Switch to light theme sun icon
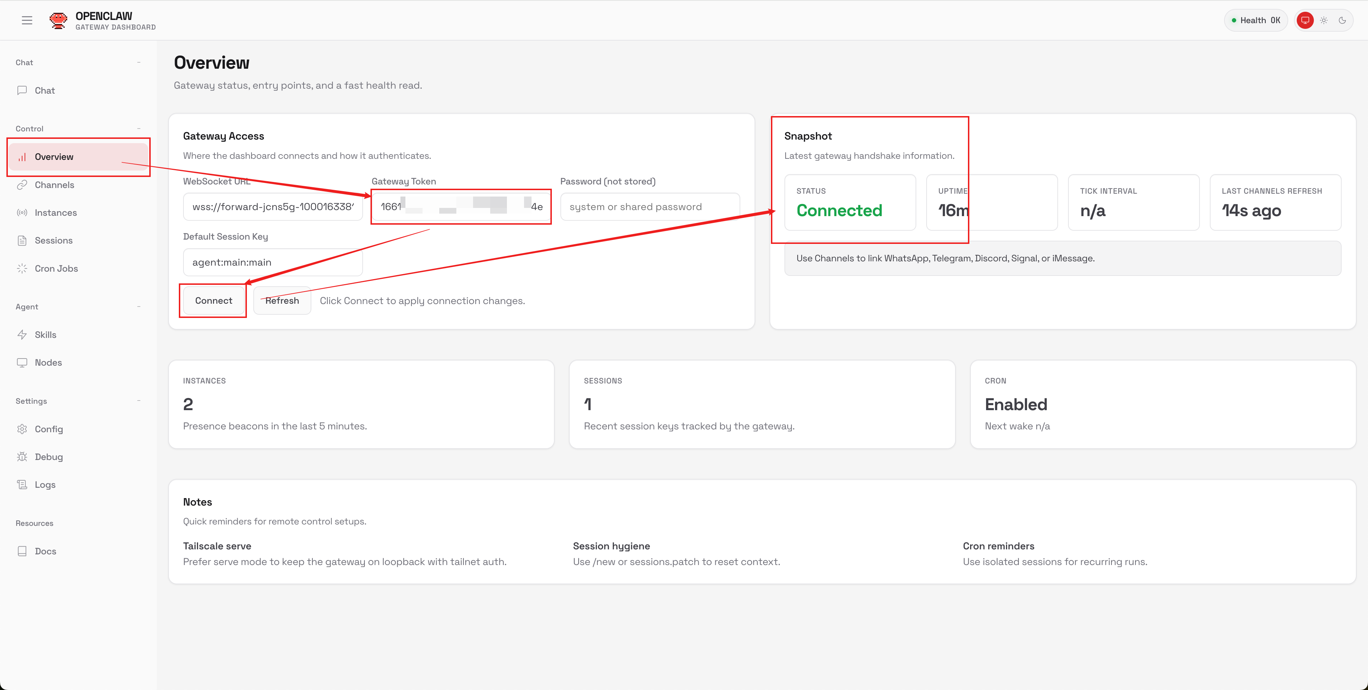1368x690 pixels. 1324,20
